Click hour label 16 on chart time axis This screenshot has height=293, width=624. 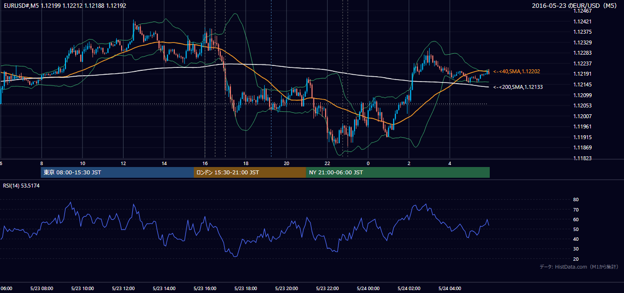205,163
